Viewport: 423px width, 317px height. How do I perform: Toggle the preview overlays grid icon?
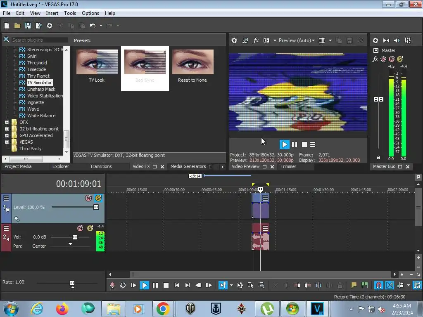pyautogui.click(x=322, y=40)
